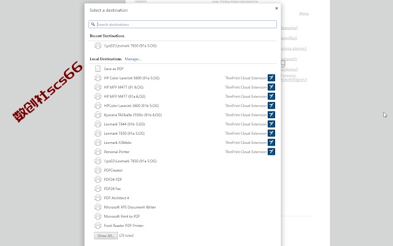Open the Manage... link beside Local Destinations

pos(133,59)
